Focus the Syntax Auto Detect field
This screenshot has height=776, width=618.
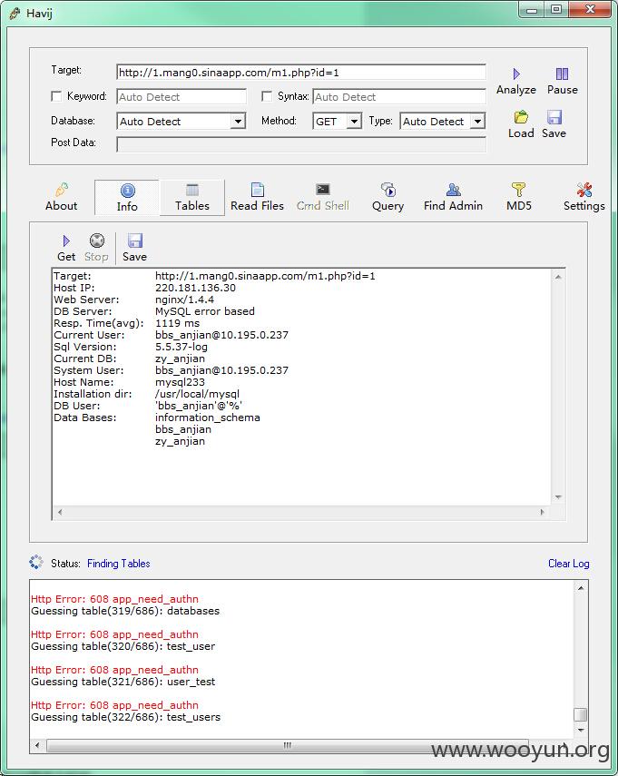pos(399,96)
